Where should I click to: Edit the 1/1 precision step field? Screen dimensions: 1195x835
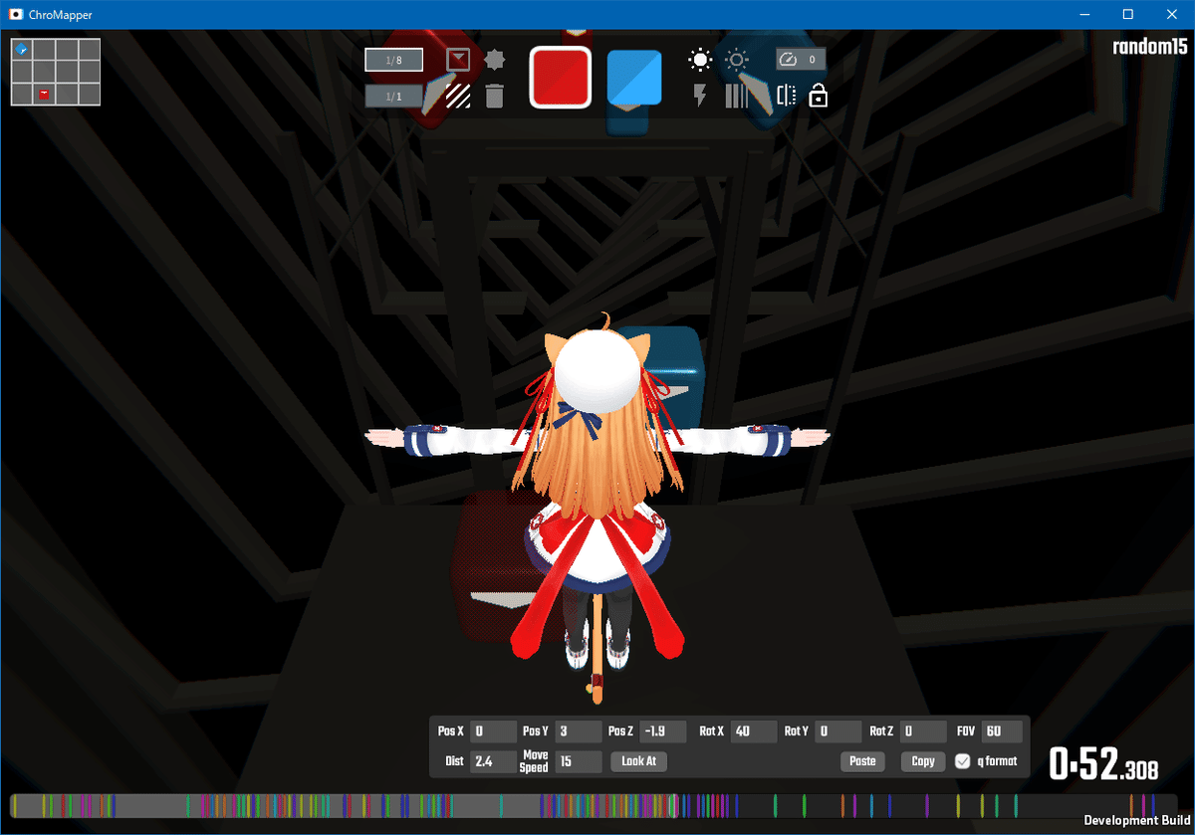point(393,96)
